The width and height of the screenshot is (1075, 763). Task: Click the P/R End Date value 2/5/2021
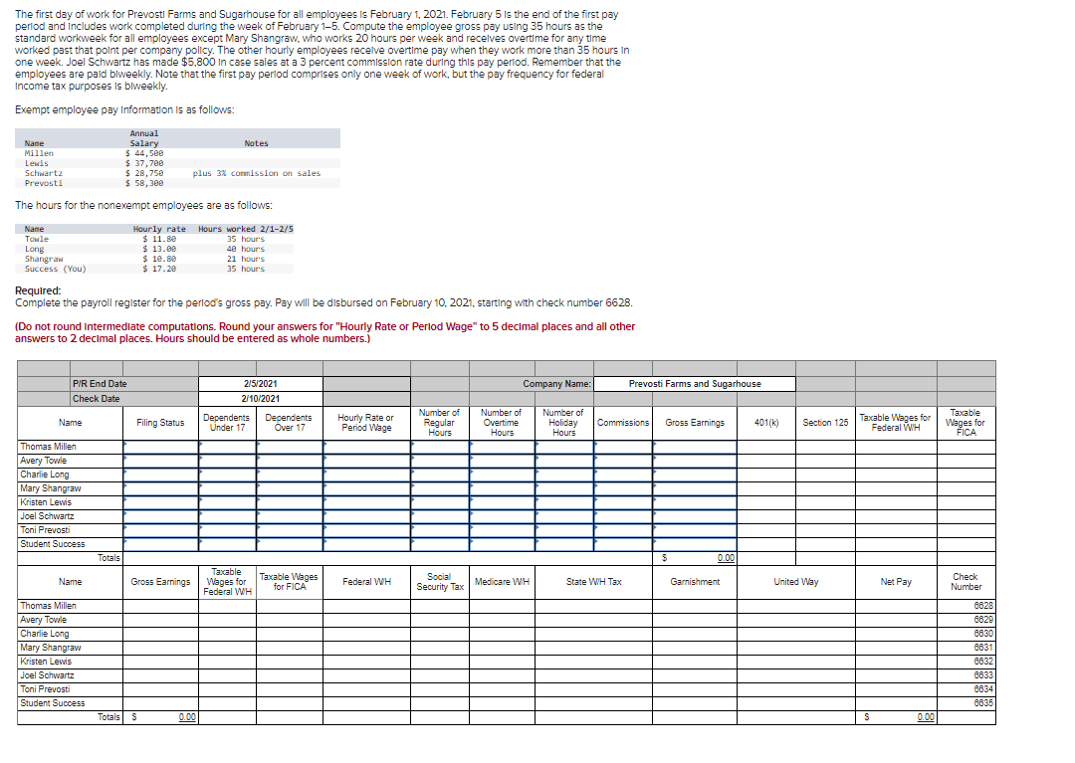[x=261, y=384]
